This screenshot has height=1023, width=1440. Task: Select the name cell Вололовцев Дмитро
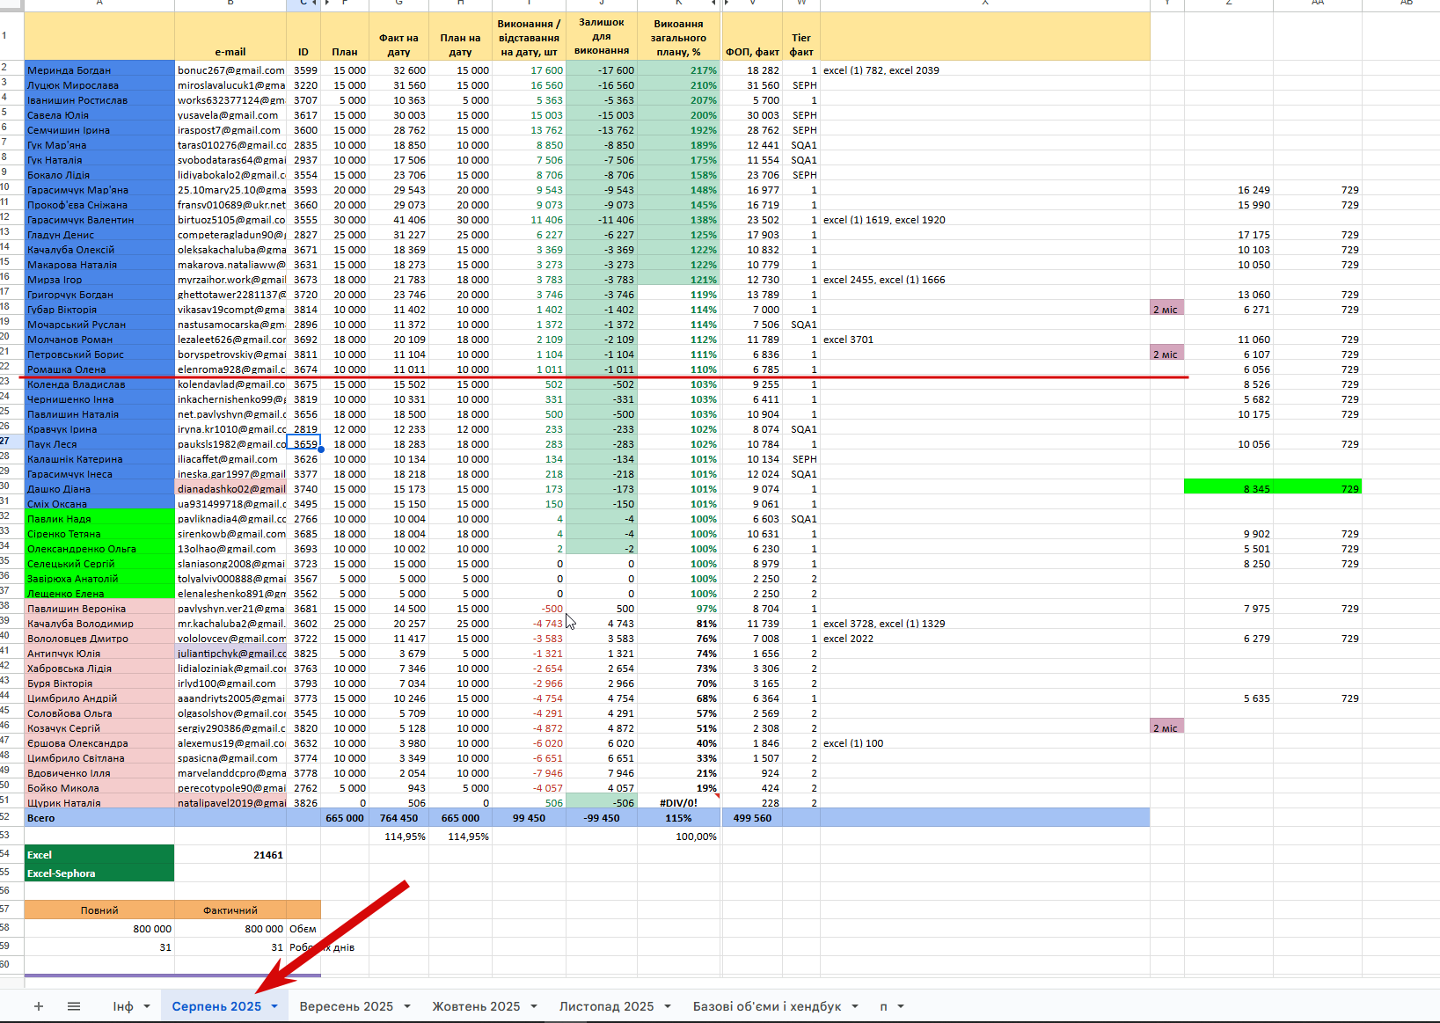99,639
